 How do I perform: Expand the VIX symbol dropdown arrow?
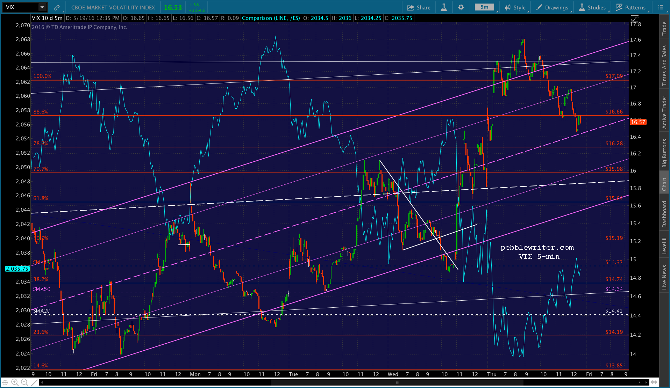point(42,7)
